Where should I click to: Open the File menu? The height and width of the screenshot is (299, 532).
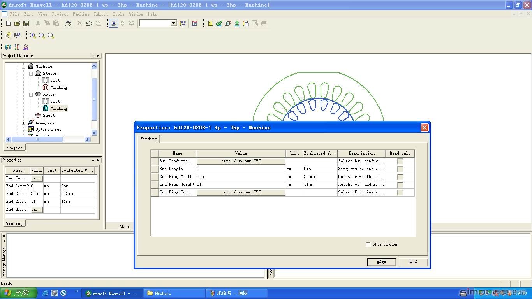[x=14, y=14]
